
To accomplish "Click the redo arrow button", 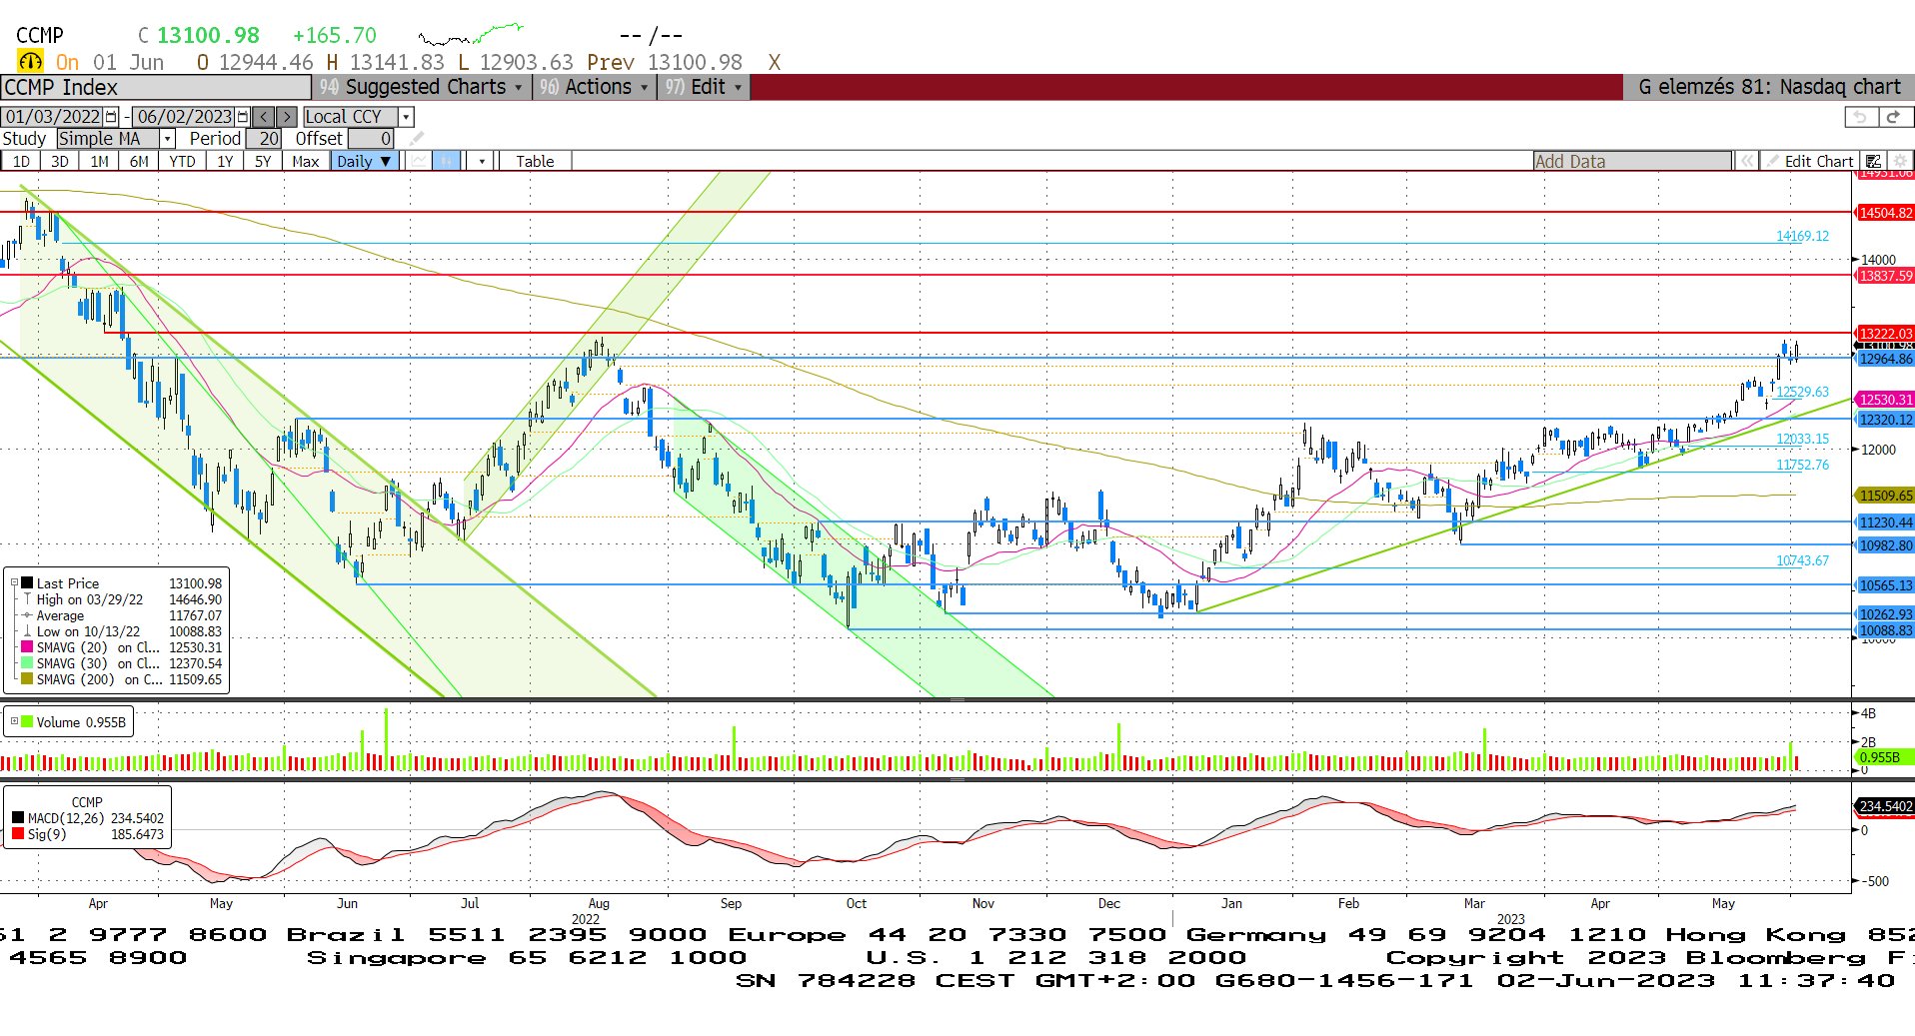I will [x=1894, y=117].
